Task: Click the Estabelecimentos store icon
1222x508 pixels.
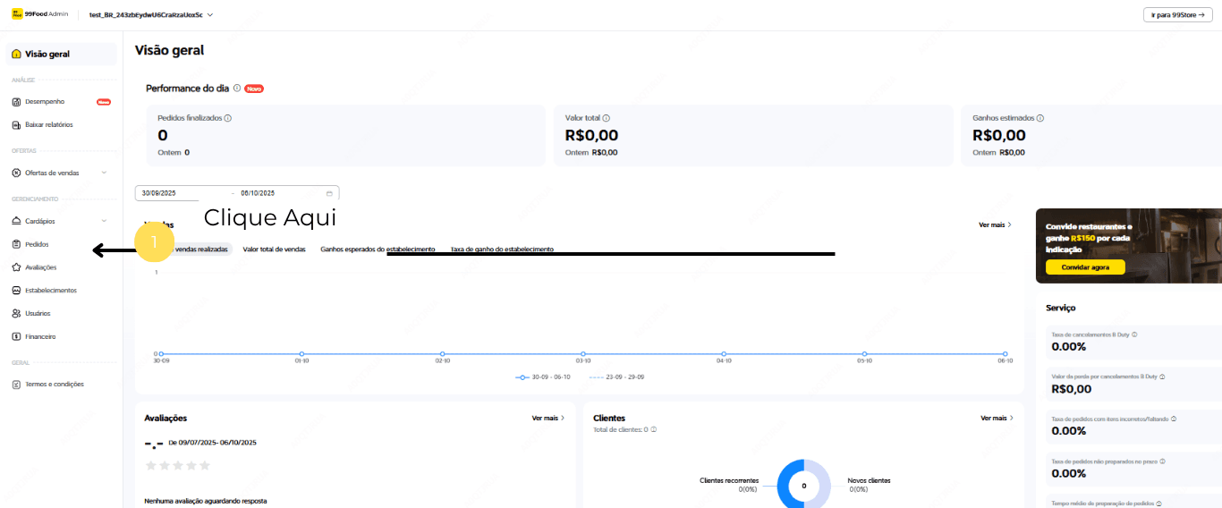Action: pos(16,291)
